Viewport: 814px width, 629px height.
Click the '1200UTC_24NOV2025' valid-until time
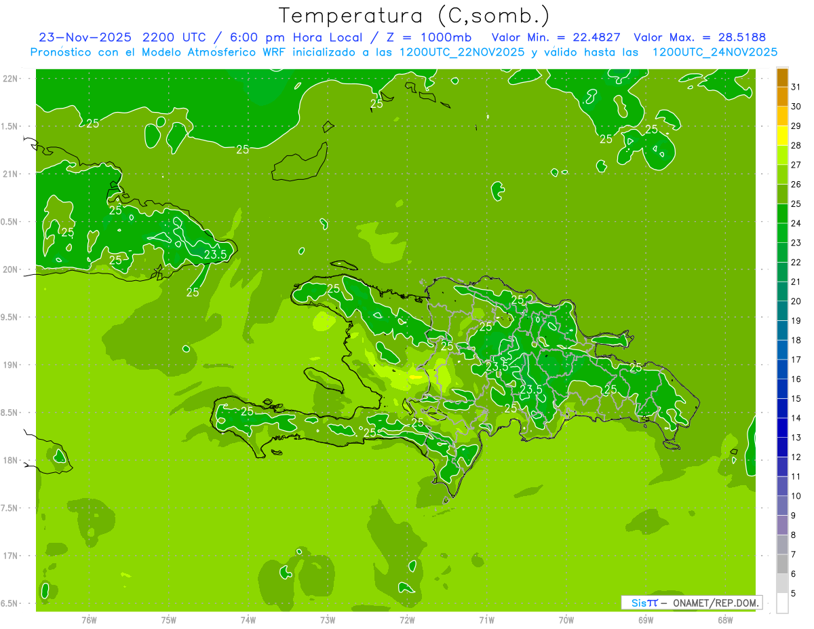click(x=714, y=52)
